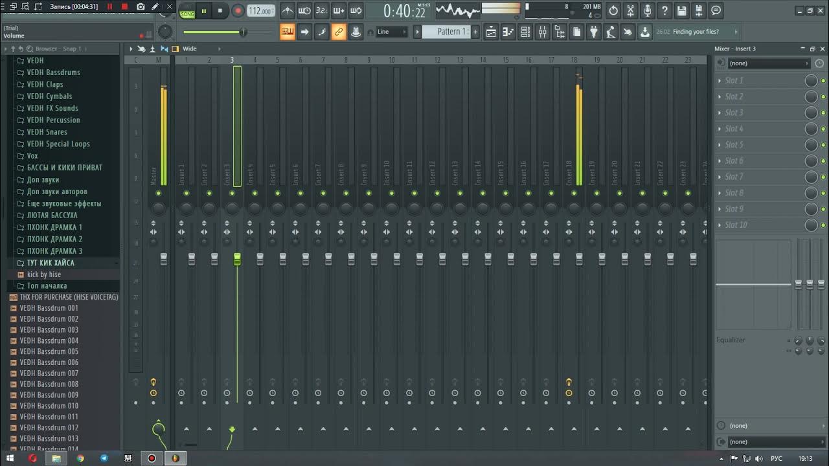This screenshot has width=829, height=466.
Task: Open Telegram from taskbar
Action: click(x=104, y=458)
